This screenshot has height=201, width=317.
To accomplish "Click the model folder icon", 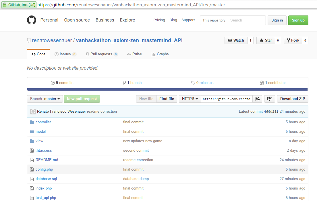I will pos(32,132).
